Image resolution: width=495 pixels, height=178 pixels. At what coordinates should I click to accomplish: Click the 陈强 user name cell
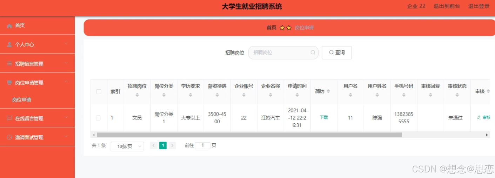click(377, 118)
